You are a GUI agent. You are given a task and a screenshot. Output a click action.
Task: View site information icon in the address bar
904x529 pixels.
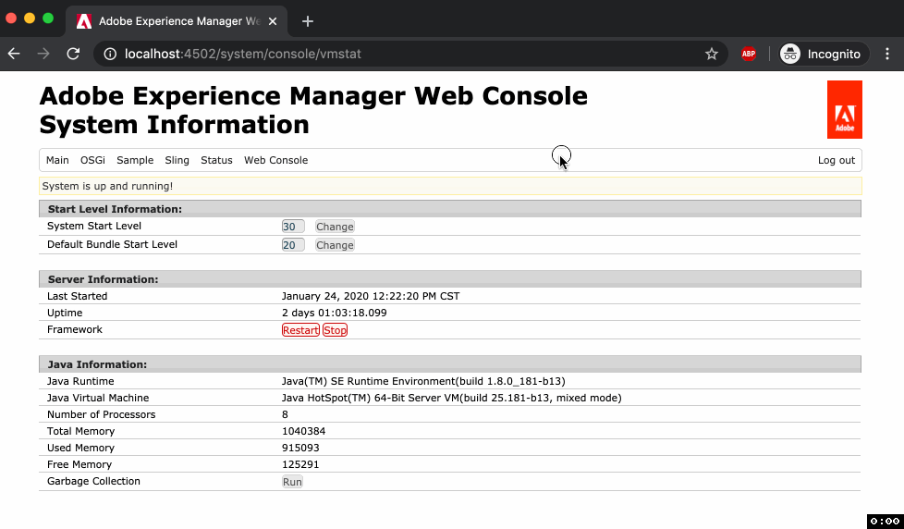110,54
